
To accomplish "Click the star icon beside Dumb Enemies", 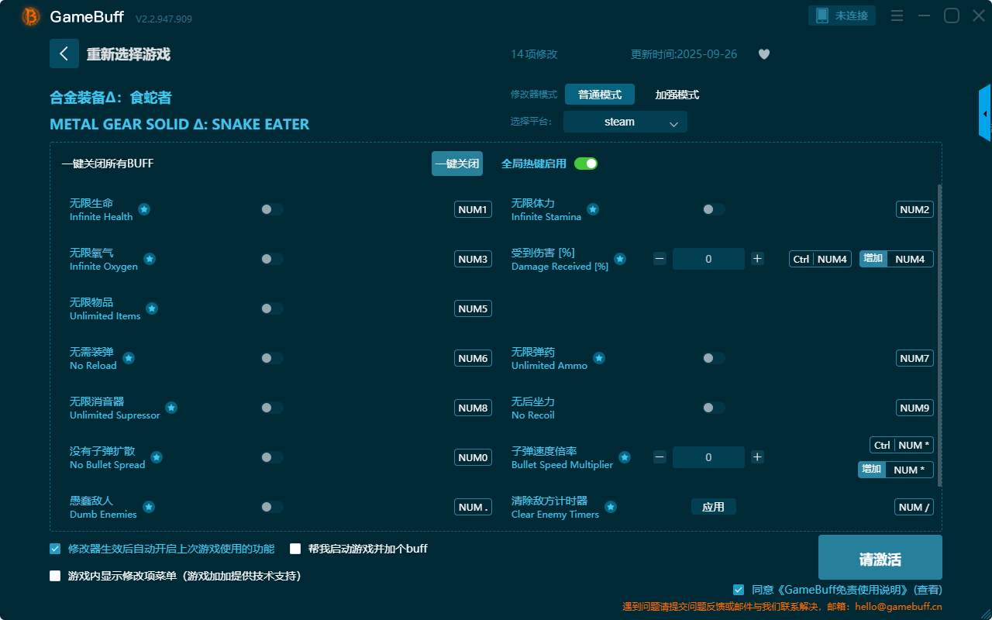I will coord(149,507).
